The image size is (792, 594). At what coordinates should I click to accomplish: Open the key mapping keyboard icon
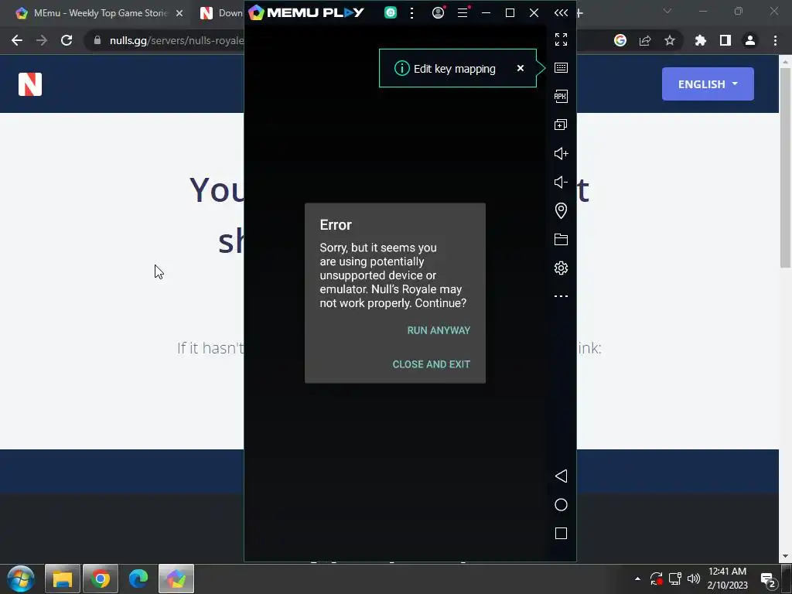click(x=561, y=68)
